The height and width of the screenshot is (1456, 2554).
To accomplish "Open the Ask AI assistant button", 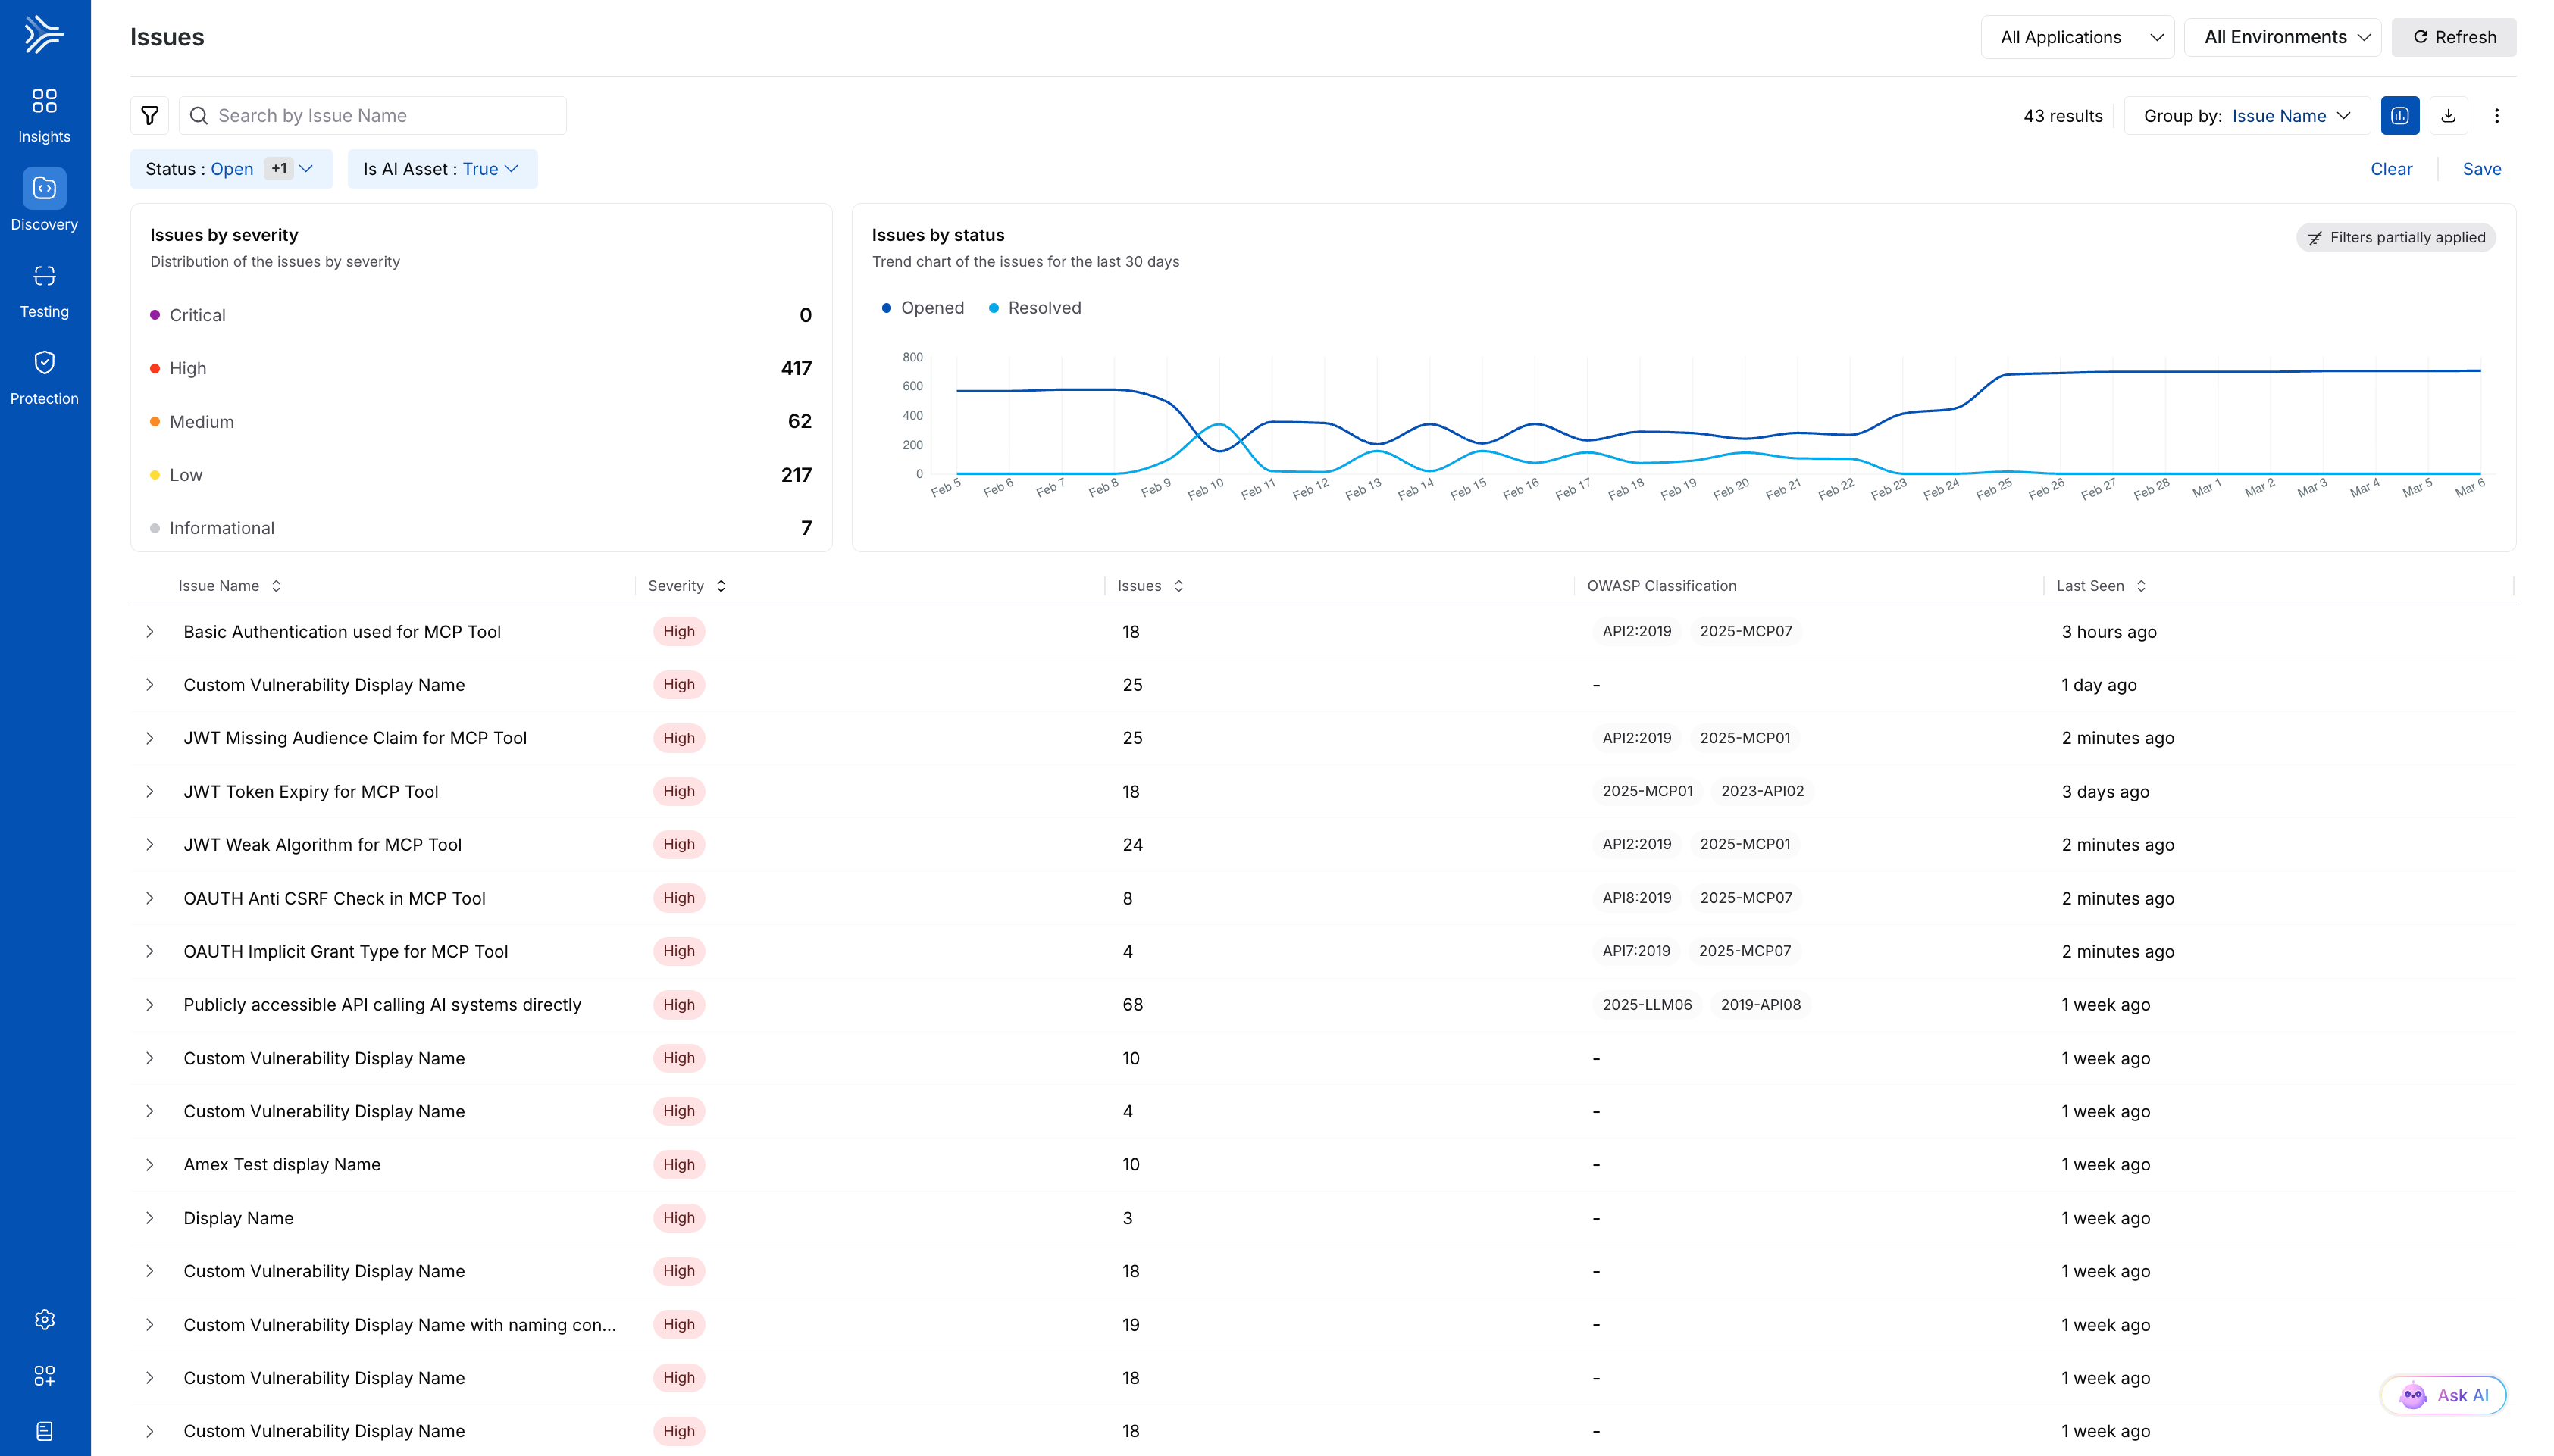I will (2442, 1395).
